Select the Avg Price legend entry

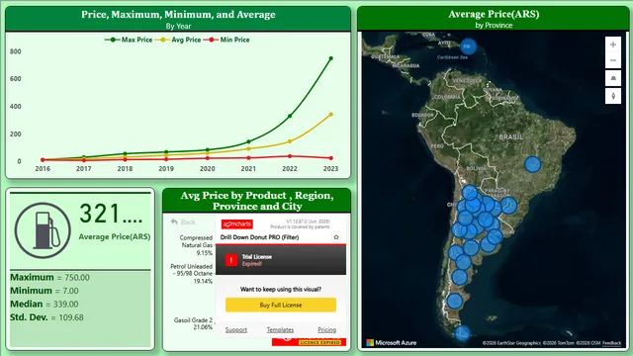[178, 40]
